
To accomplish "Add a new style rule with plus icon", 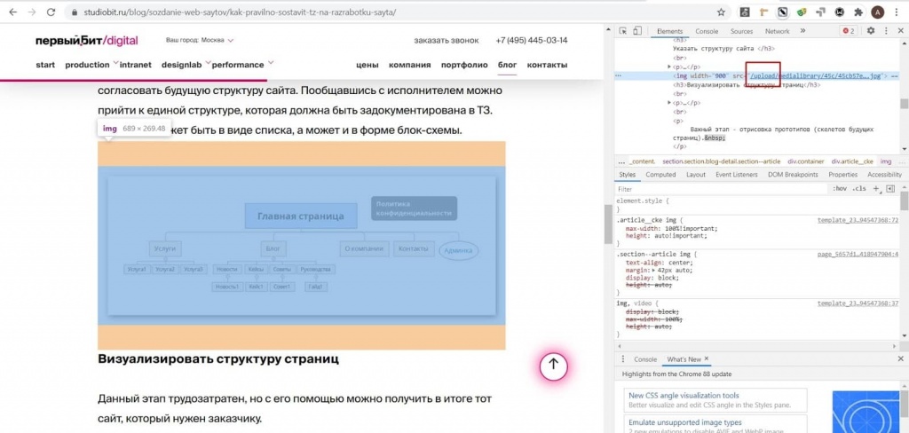I will coord(876,189).
